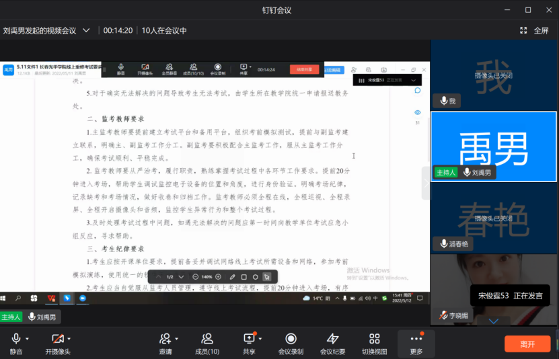
Task: Select the 潘春艳 participant tile
Action: click(493, 218)
